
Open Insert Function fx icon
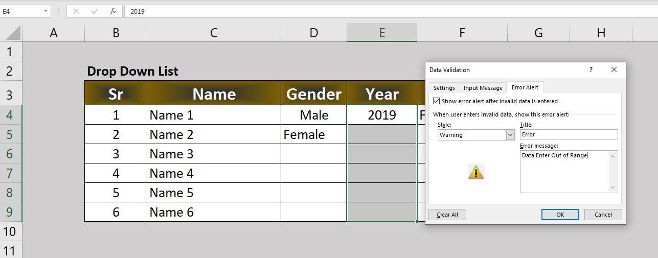click(113, 11)
